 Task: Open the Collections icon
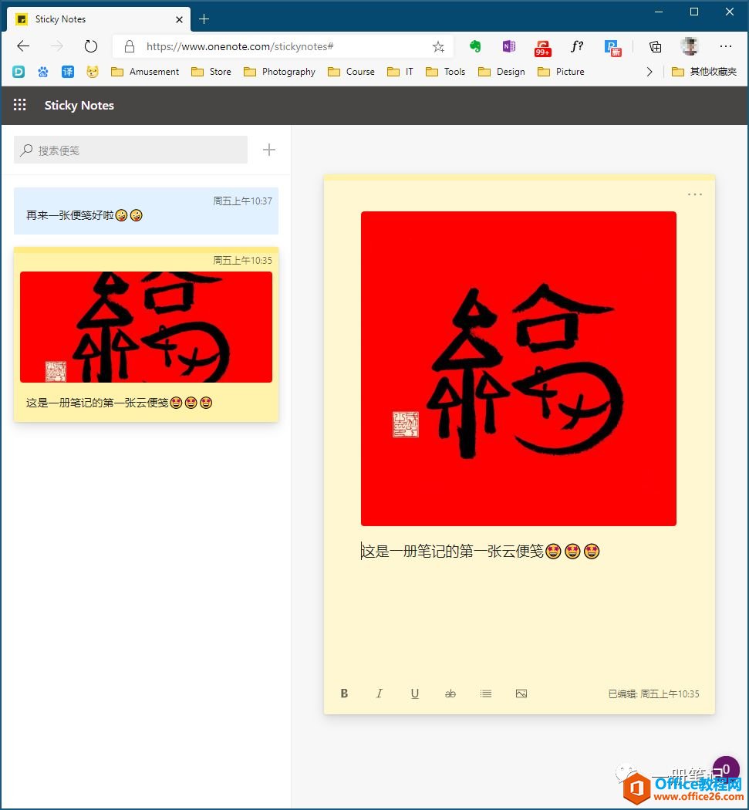655,47
